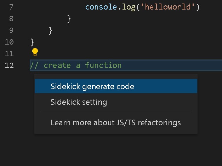The width and height of the screenshot is (222, 166).
Task: Click the yellow lightbulb code action icon
Action: tap(35, 52)
